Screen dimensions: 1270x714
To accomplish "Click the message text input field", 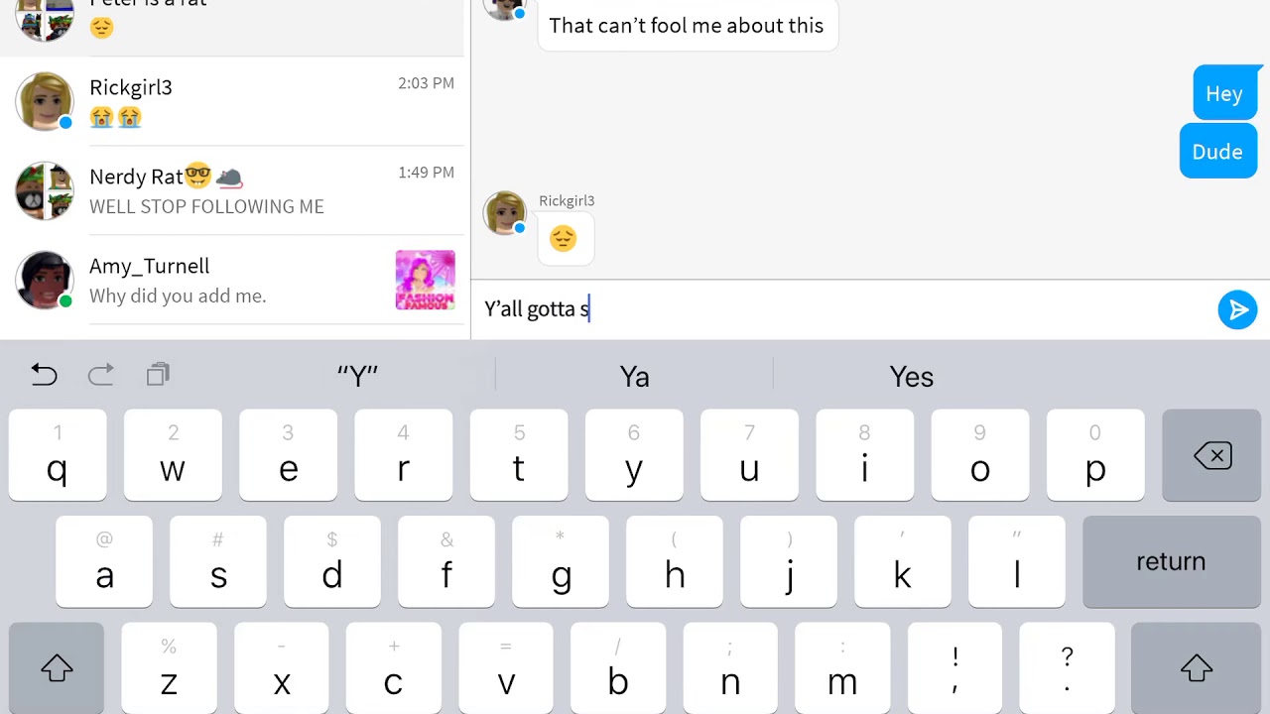I will pos(843,309).
